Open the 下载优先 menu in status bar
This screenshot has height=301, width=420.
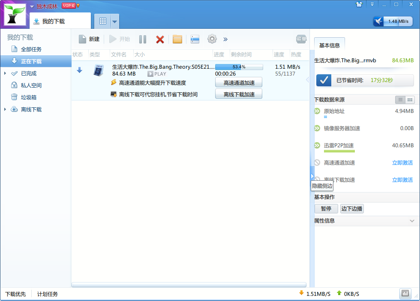pyautogui.click(x=15, y=294)
